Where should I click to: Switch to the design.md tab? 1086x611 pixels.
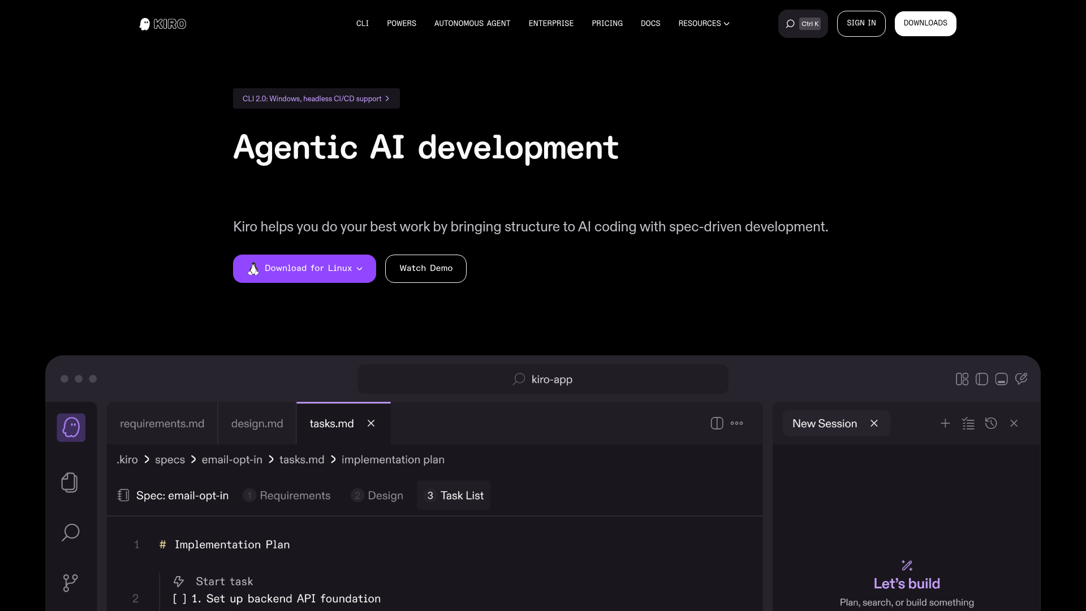(x=257, y=423)
